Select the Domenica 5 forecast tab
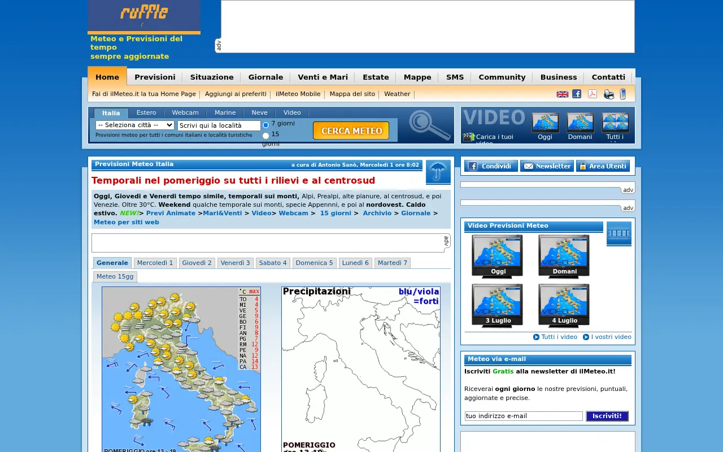 [x=315, y=263]
